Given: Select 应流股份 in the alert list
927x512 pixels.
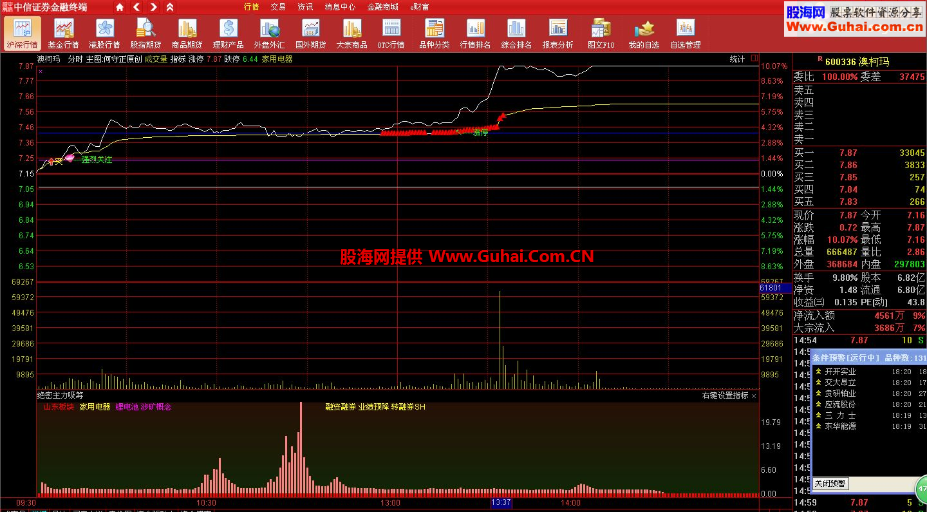Looking at the screenshot, I should click(841, 404).
